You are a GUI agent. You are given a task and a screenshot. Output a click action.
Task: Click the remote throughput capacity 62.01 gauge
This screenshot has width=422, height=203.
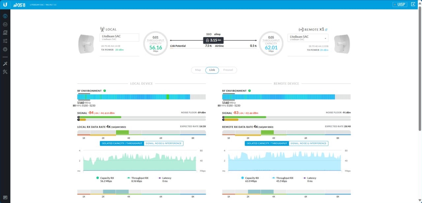pos(271,44)
